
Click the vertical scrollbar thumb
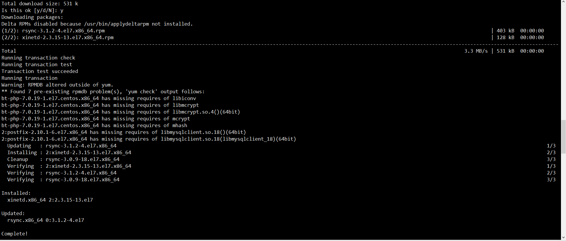563,137
